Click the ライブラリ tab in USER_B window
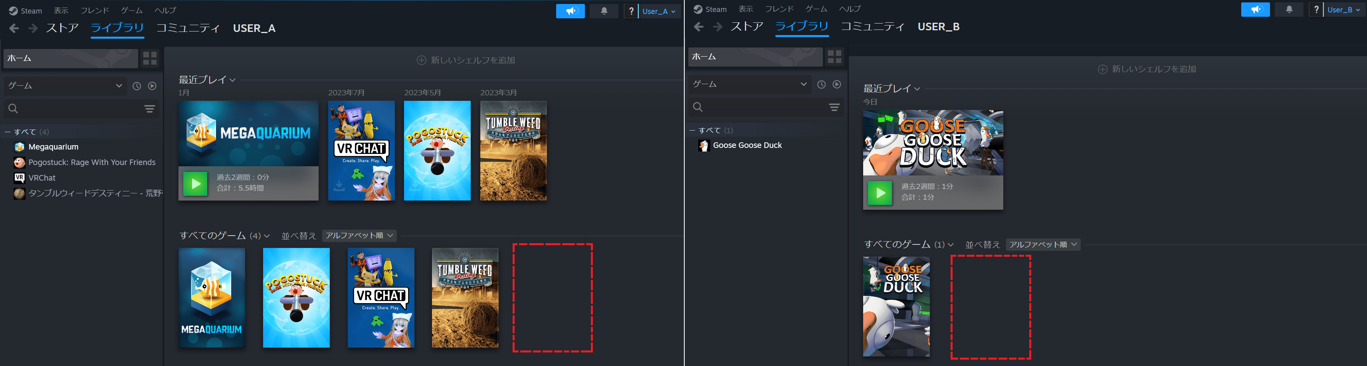The image size is (1367, 366). click(x=802, y=26)
